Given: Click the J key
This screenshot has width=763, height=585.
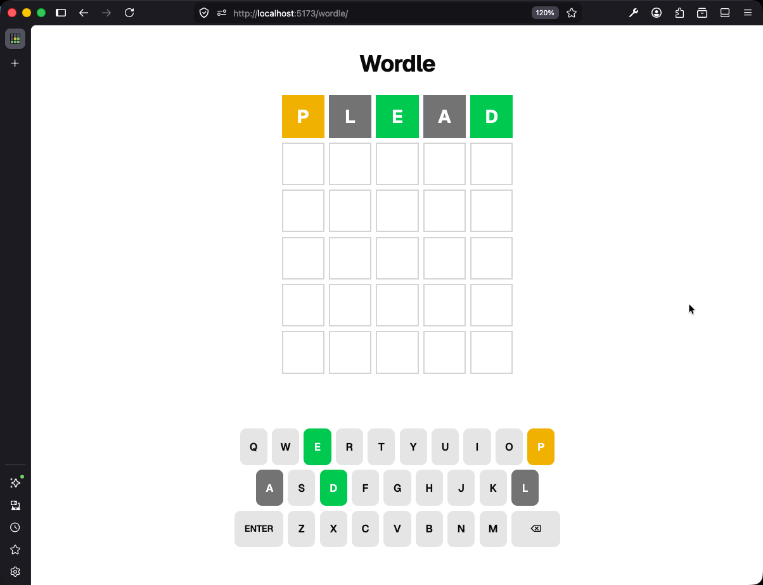Looking at the screenshot, I should coord(461,488).
